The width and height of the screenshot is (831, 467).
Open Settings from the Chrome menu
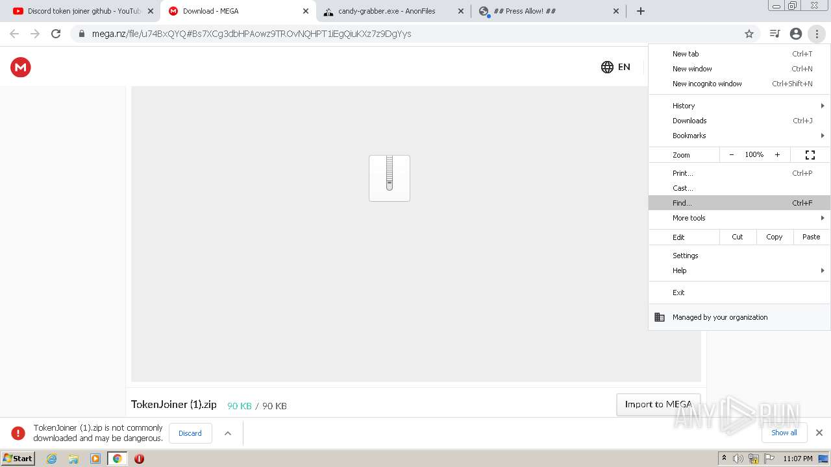[739, 256]
